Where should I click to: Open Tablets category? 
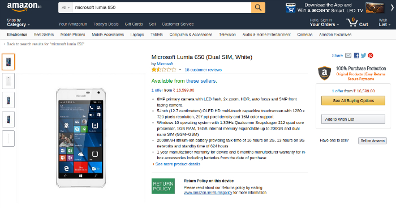tap(157, 35)
